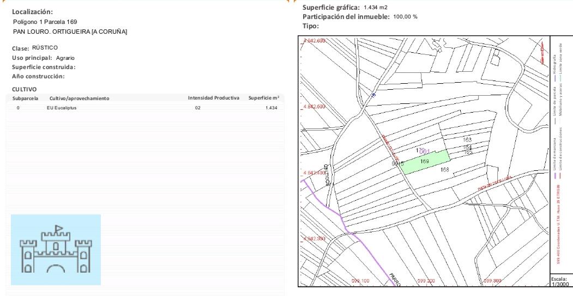
Task: Click the Agrario main use value
Action: (x=65, y=58)
